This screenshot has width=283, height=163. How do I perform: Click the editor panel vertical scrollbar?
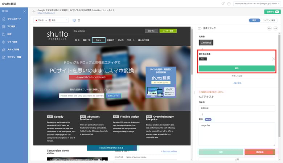pyautogui.click(x=279, y=85)
